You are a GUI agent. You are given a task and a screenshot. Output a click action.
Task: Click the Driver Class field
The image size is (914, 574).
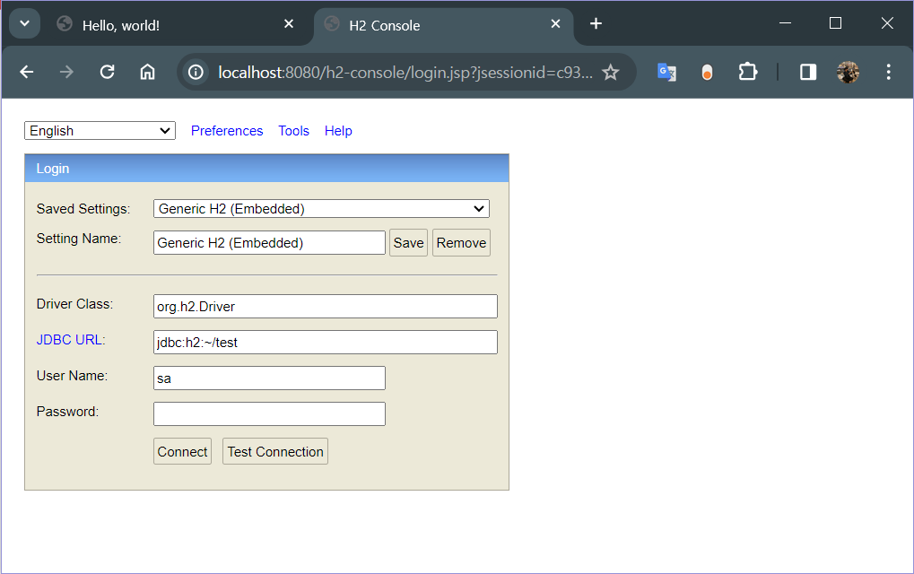pos(326,306)
